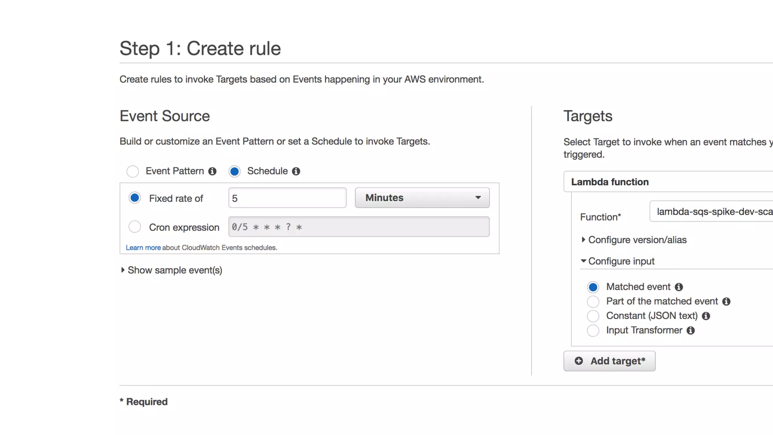This screenshot has width=773, height=435.
Task: Open the Minutes unit dropdown
Action: click(422, 198)
